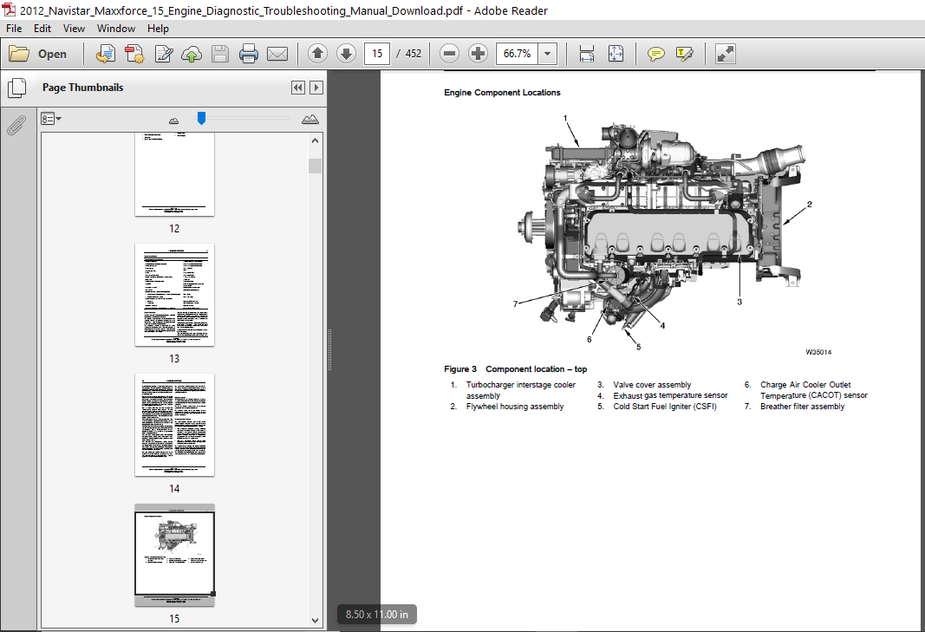Zoom out with the minus icon
This screenshot has width=925, height=632.
tap(449, 54)
